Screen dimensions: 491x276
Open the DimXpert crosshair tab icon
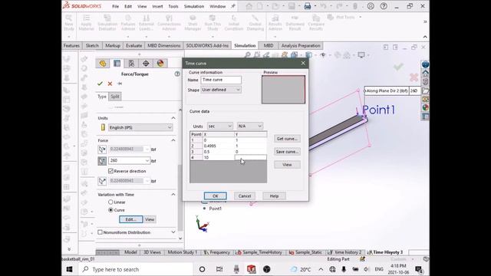(146, 64)
